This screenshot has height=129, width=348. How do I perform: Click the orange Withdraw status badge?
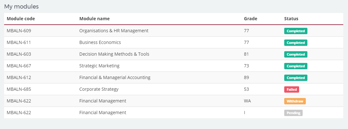295,101
